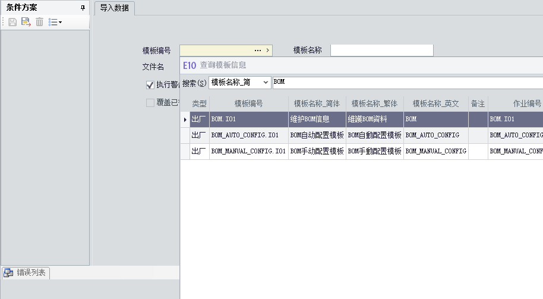
Task: Click the 模板名称_英文 column header
Action: [x=435, y=103]
